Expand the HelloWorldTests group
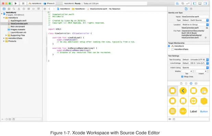Image resolution: width=212 pixels, height=136 pixels. [x=4, y=38]
